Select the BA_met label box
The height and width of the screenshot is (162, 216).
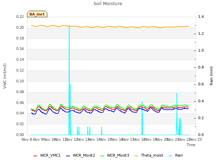[37, 14]
